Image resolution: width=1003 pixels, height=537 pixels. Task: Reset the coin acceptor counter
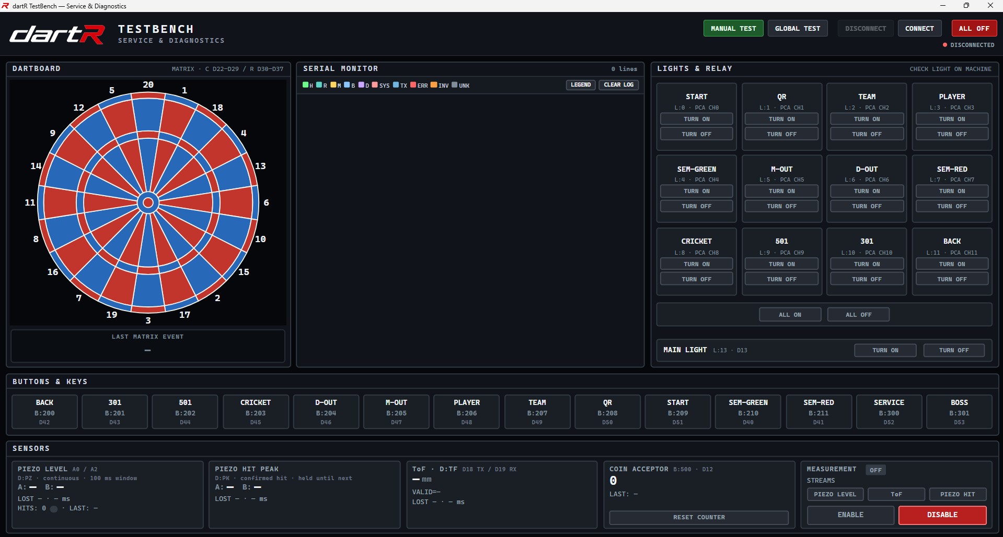click(x=699, y=517)
